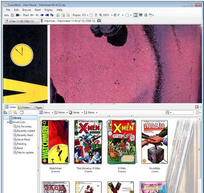
Task: Collapse the Smart Lists tree node
Action: (8, 122)
